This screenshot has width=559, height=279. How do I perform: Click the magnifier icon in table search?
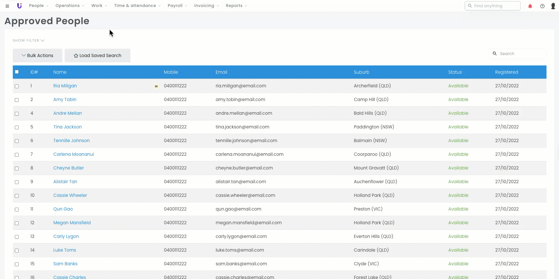click(x=494, y=54)
